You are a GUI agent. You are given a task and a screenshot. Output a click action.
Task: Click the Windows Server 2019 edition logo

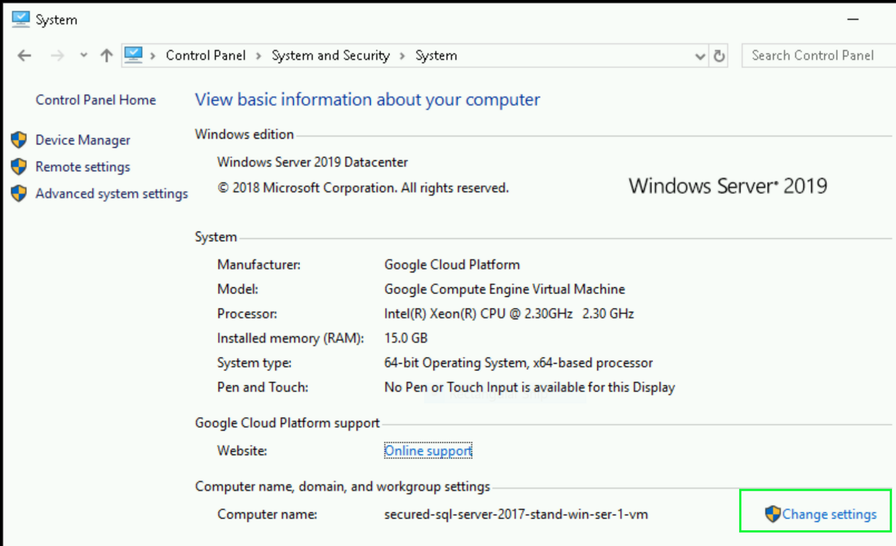point(726,185)
